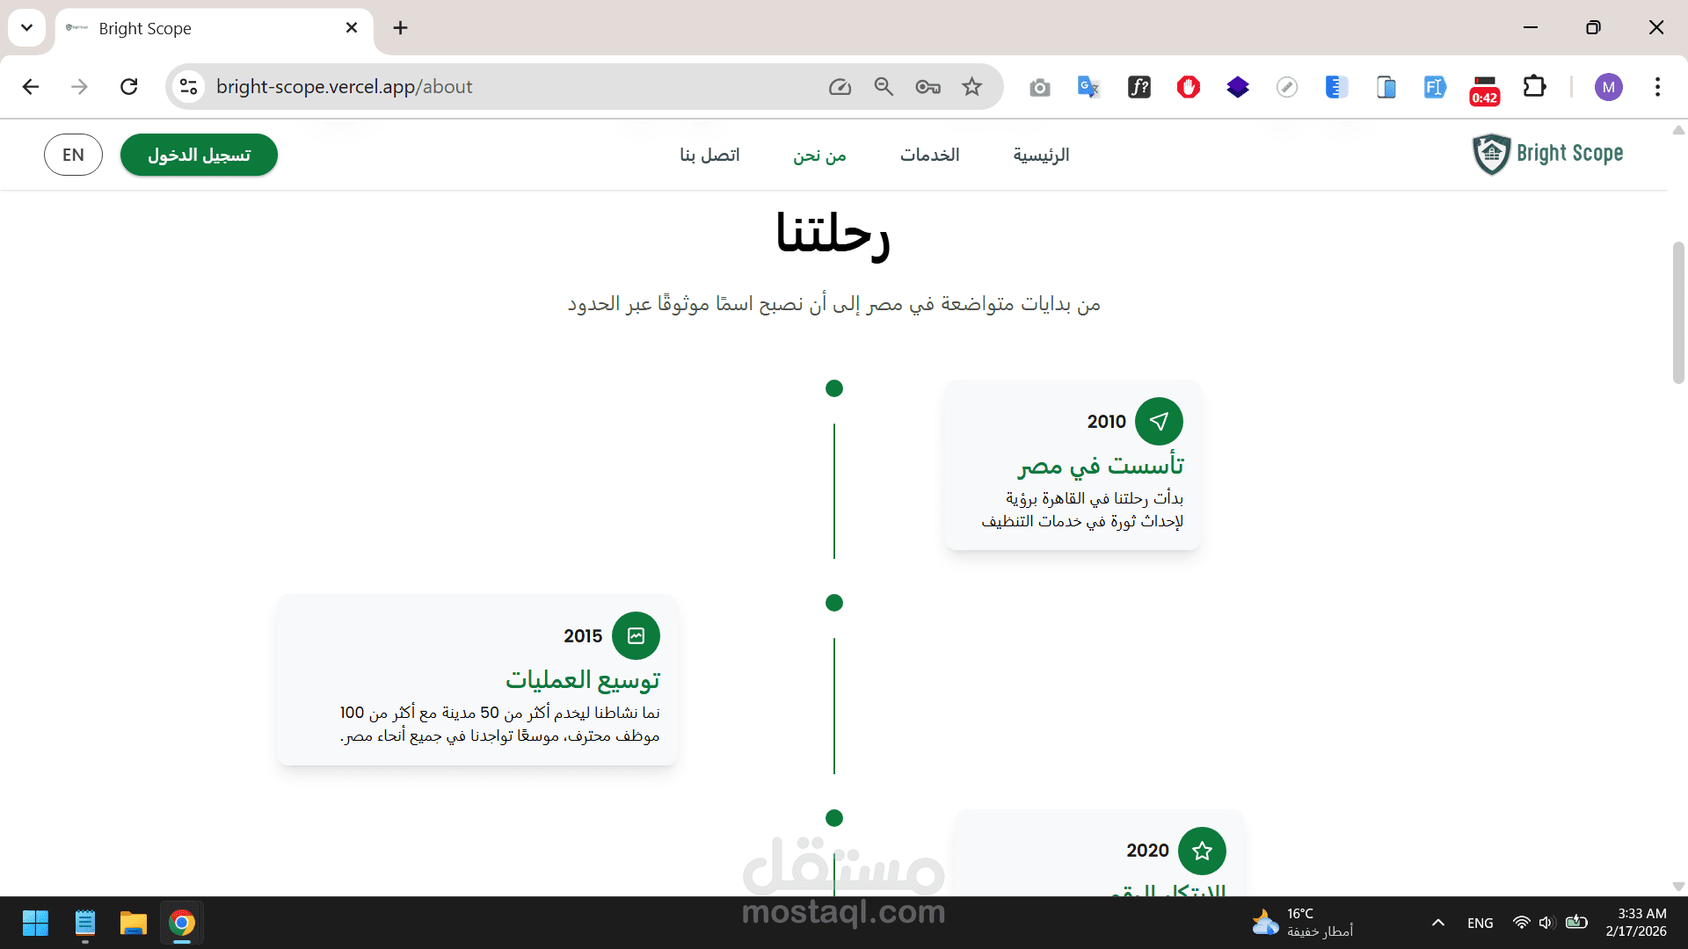Open File Explorer from the taskbar

[x=133, y=924]
